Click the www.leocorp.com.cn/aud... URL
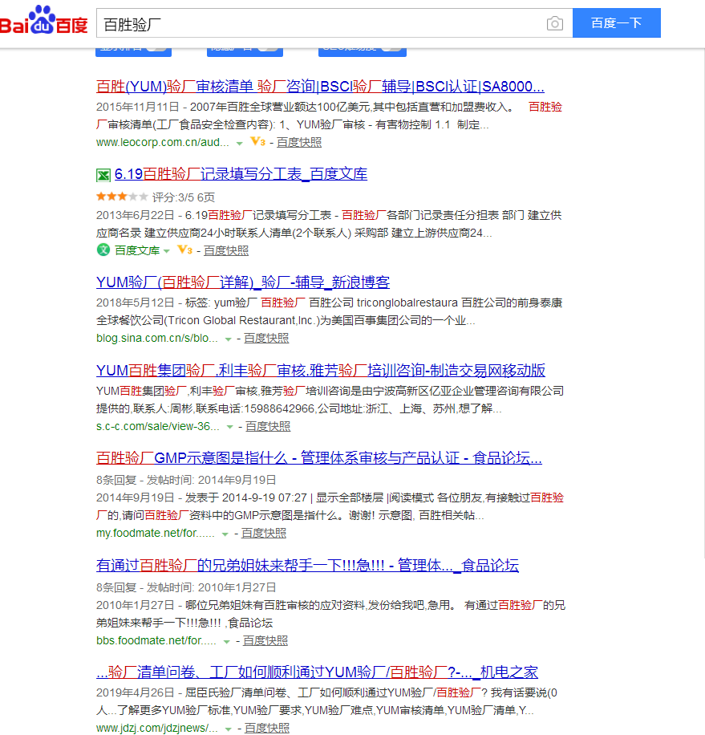Viewport: 705px width, 735px height. 163,142
